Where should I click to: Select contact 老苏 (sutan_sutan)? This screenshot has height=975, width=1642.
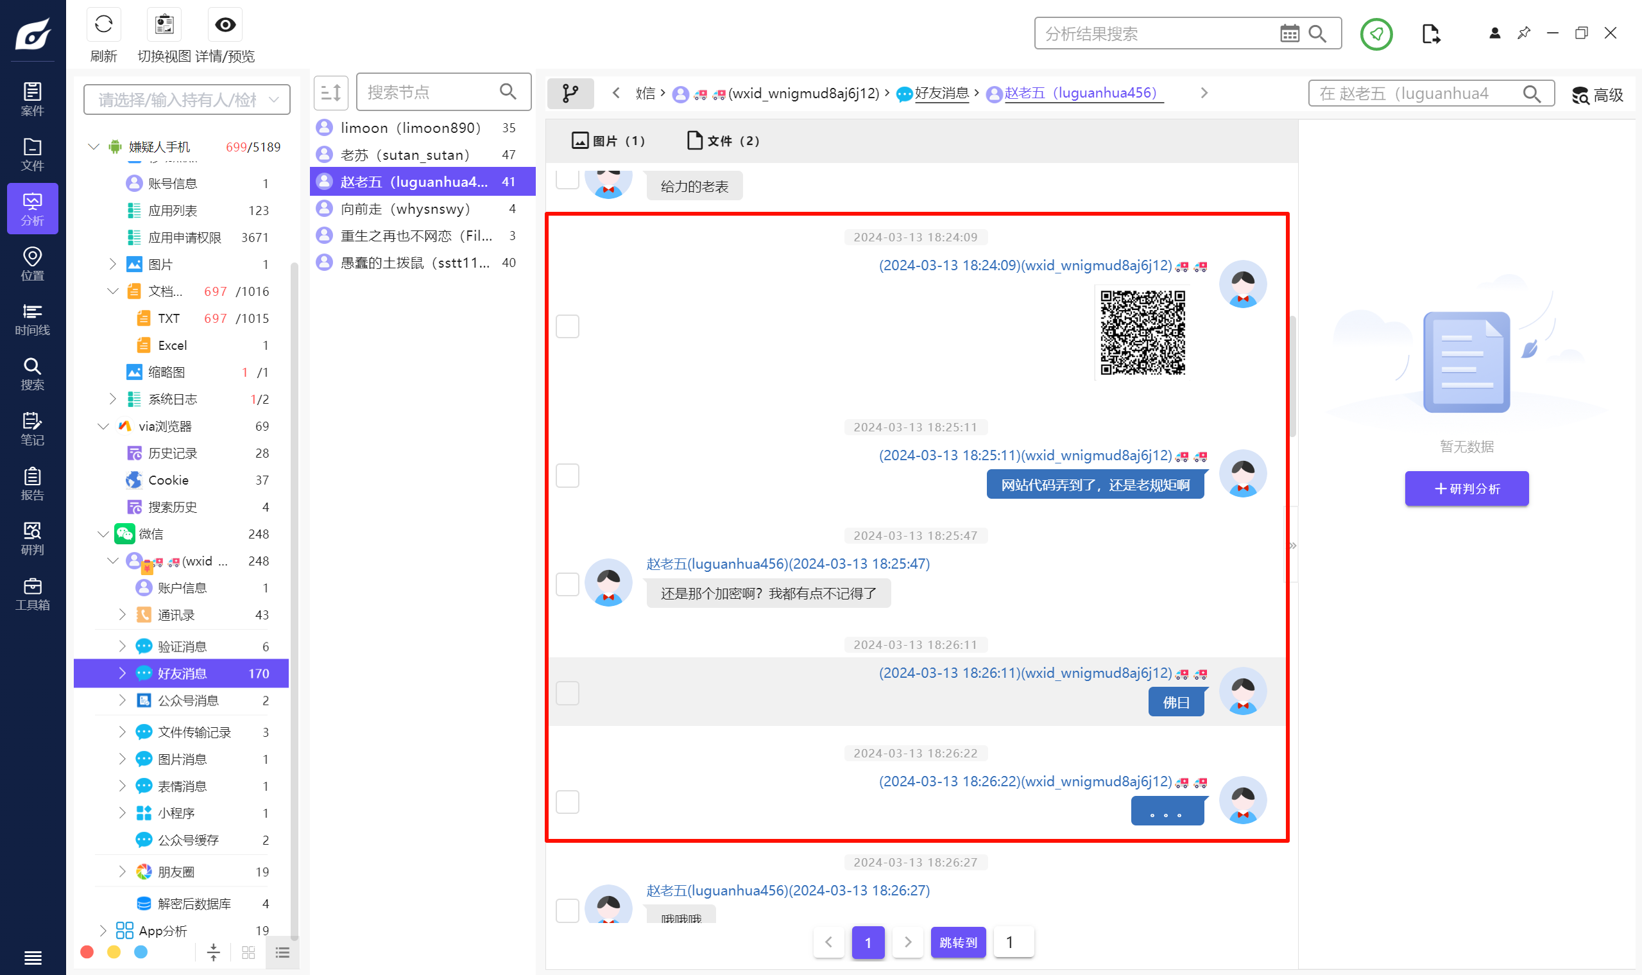coord(422,155)
